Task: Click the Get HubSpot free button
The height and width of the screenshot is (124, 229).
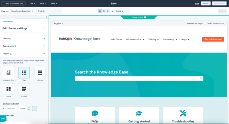Action: (x=213, y=39)
